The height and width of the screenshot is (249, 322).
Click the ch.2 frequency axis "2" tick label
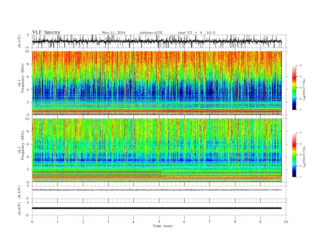(28, 170)
